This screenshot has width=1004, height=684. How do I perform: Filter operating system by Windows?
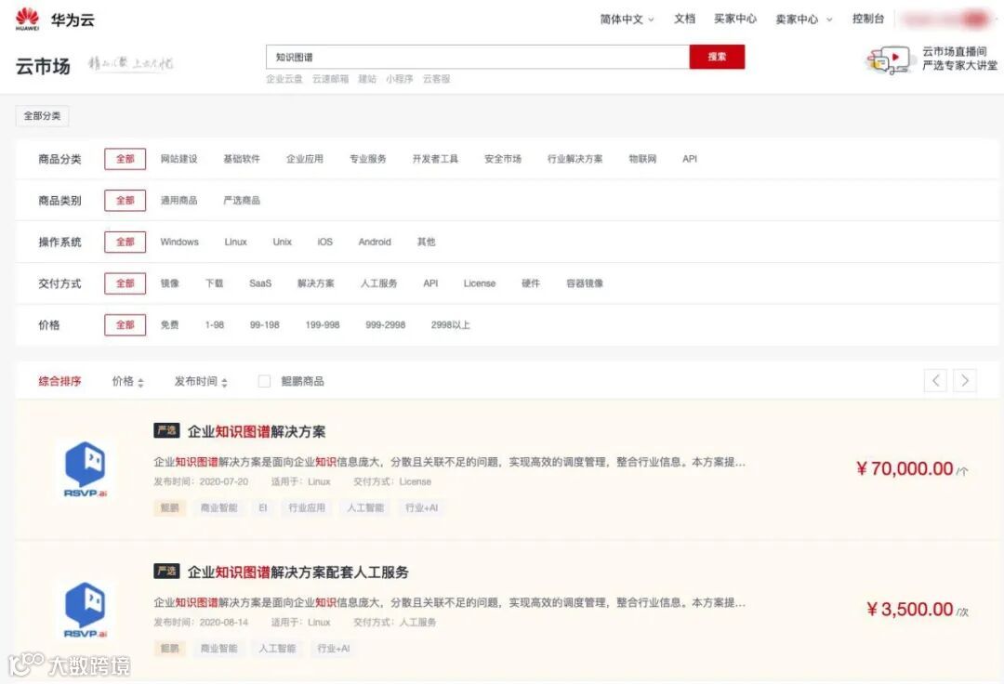tap(179, 242)
